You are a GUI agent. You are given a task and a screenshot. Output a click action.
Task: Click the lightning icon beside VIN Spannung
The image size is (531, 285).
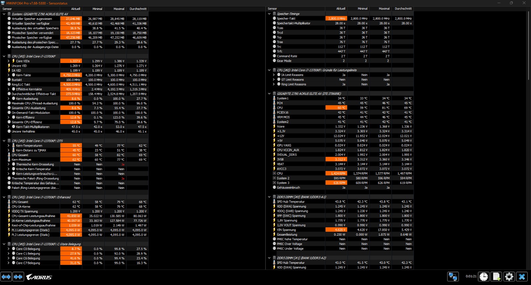(x=274, y=230)
